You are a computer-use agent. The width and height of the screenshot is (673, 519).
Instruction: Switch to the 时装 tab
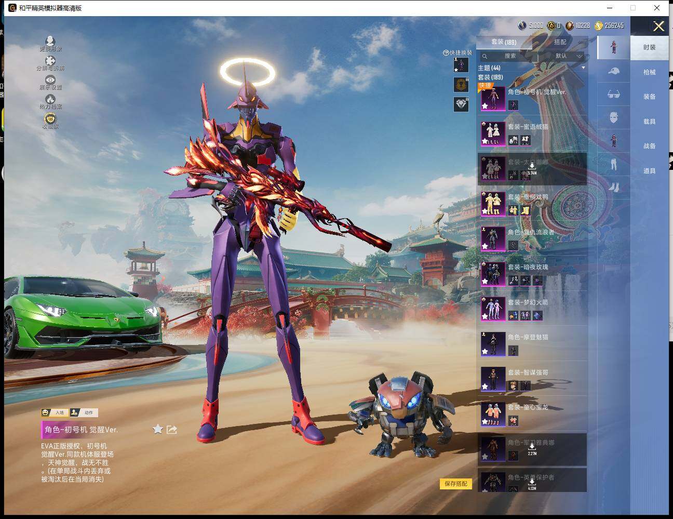(650, 47)
